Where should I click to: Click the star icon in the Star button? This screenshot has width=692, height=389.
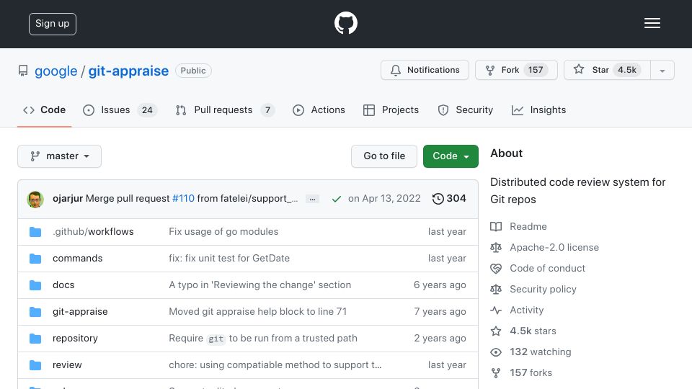579,69
